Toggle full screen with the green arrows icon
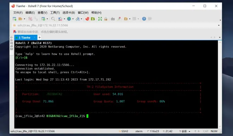 100,19
